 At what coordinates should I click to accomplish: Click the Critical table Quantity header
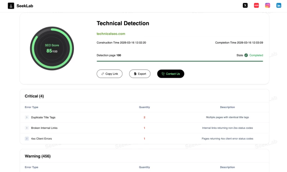point(145,107)
